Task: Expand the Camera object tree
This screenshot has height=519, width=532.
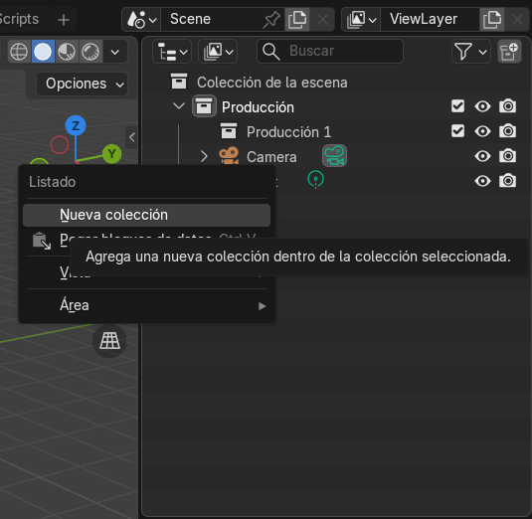Action: (204, 156)
